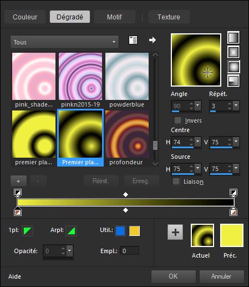Click the Annuler button
Image resolution: width=249 pixels, height=287 pixels.
click(x=221, y=276)
